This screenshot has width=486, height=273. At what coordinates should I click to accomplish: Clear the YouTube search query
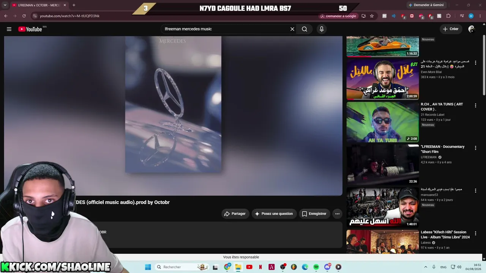(292, 29)
